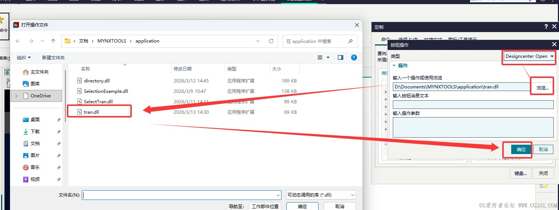Click the operation path input field

coord(461,87)
